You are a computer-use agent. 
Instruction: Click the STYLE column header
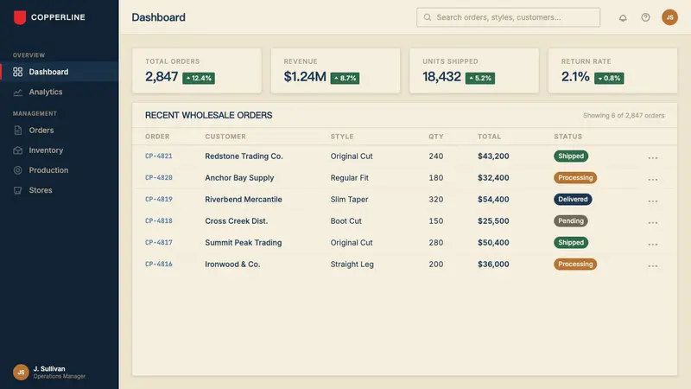pyautogui.click(x=342, y=137)
